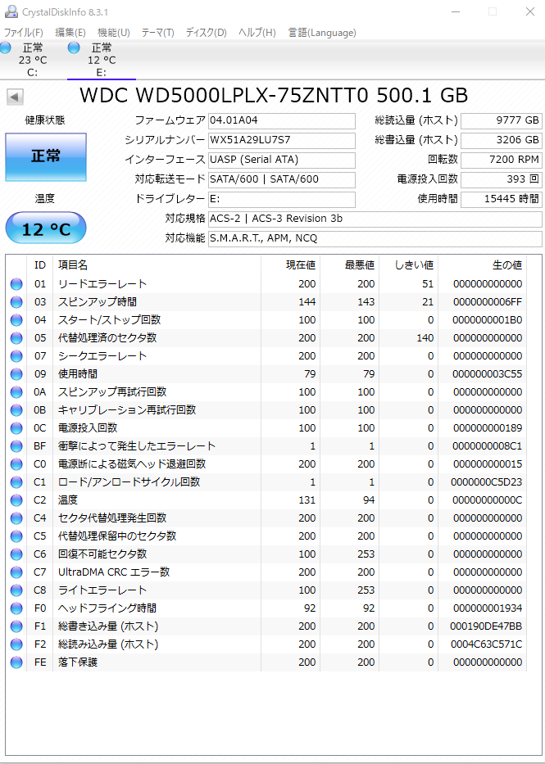Click status orb for row C7 UltraDMA CRC
The image size is (545, 764).
tap(16, 572)
